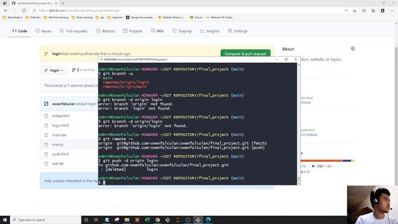Image resolution: width=398 pixels, height=224 pixels.
Task: Open the Pull requests tab
Action: point(73,31)
